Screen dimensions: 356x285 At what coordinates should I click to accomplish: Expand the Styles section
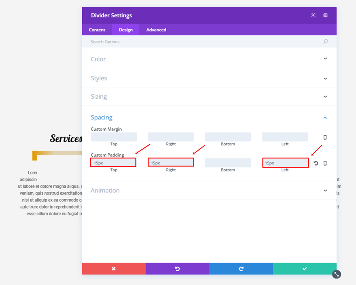click(x=325, y=79)
